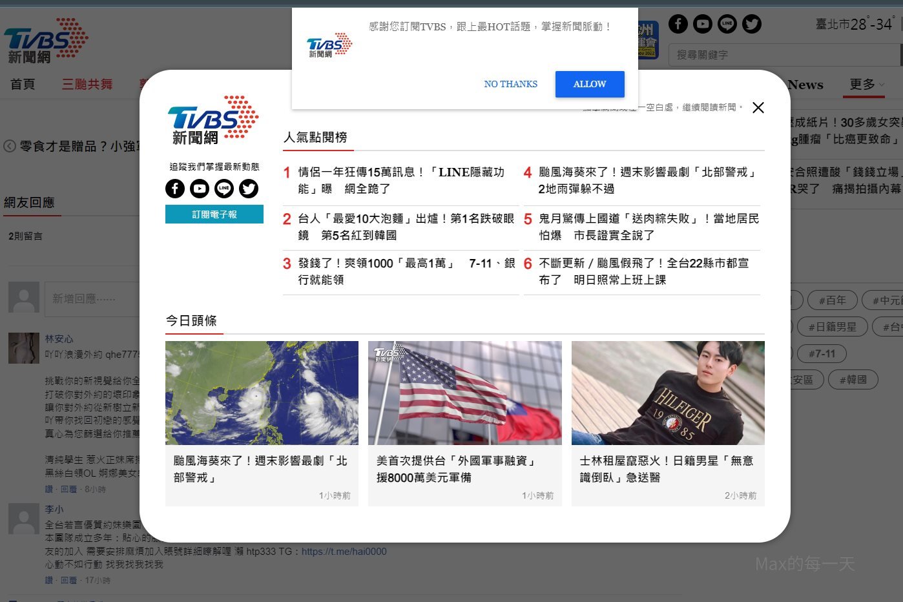Select 三颱共舞 in the navigation bar

87,84
